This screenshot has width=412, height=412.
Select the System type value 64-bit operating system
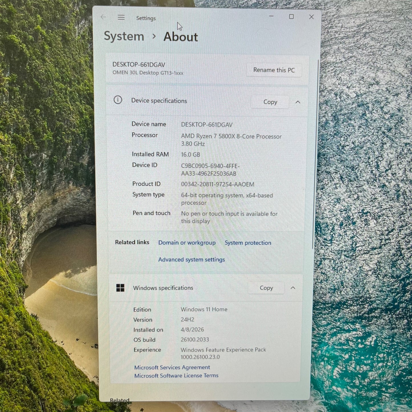tap(227, 199)
